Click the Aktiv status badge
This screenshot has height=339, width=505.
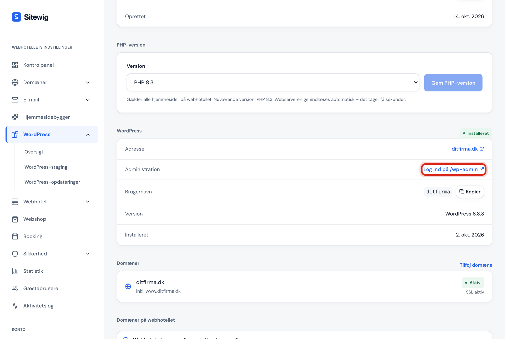click(473, 282)
